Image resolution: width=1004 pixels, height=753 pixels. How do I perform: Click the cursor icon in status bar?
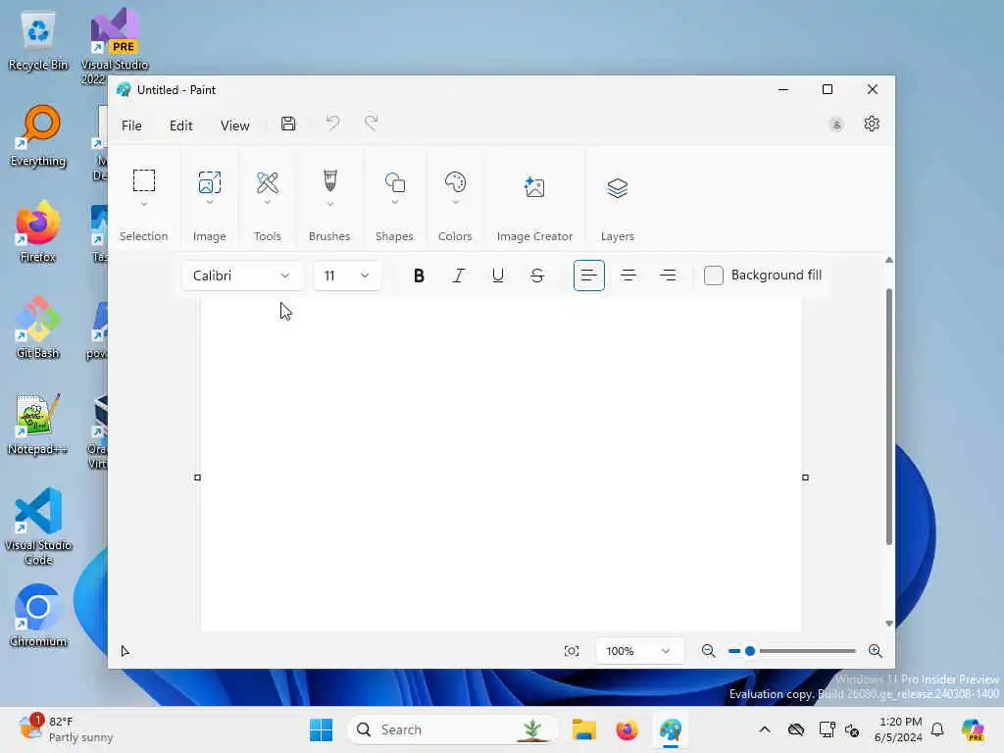coord(125,651)
